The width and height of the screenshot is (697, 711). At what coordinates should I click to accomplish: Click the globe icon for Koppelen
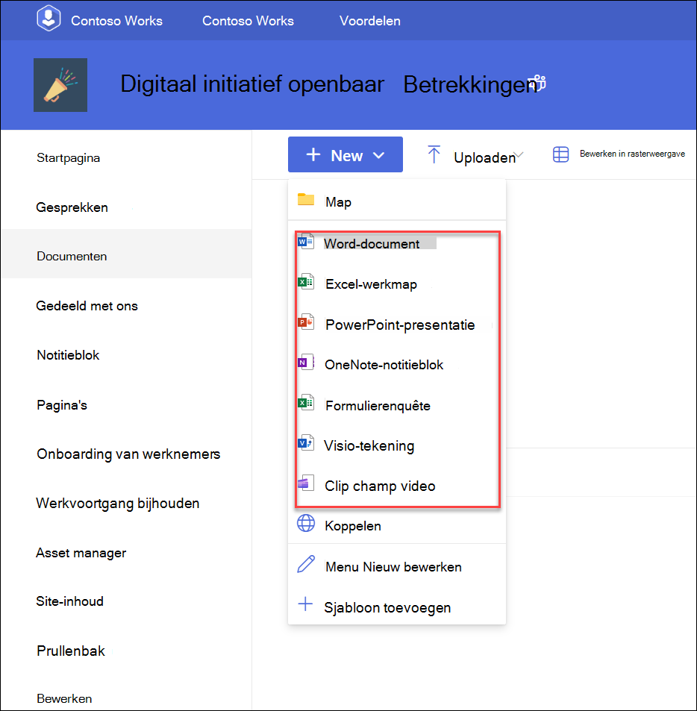pos(306,523)
